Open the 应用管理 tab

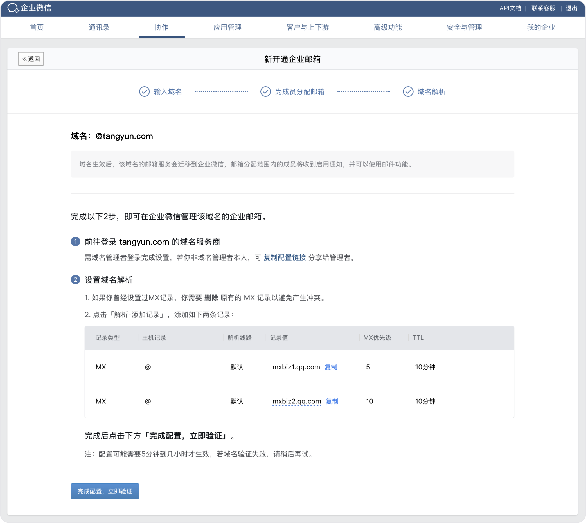227,28
